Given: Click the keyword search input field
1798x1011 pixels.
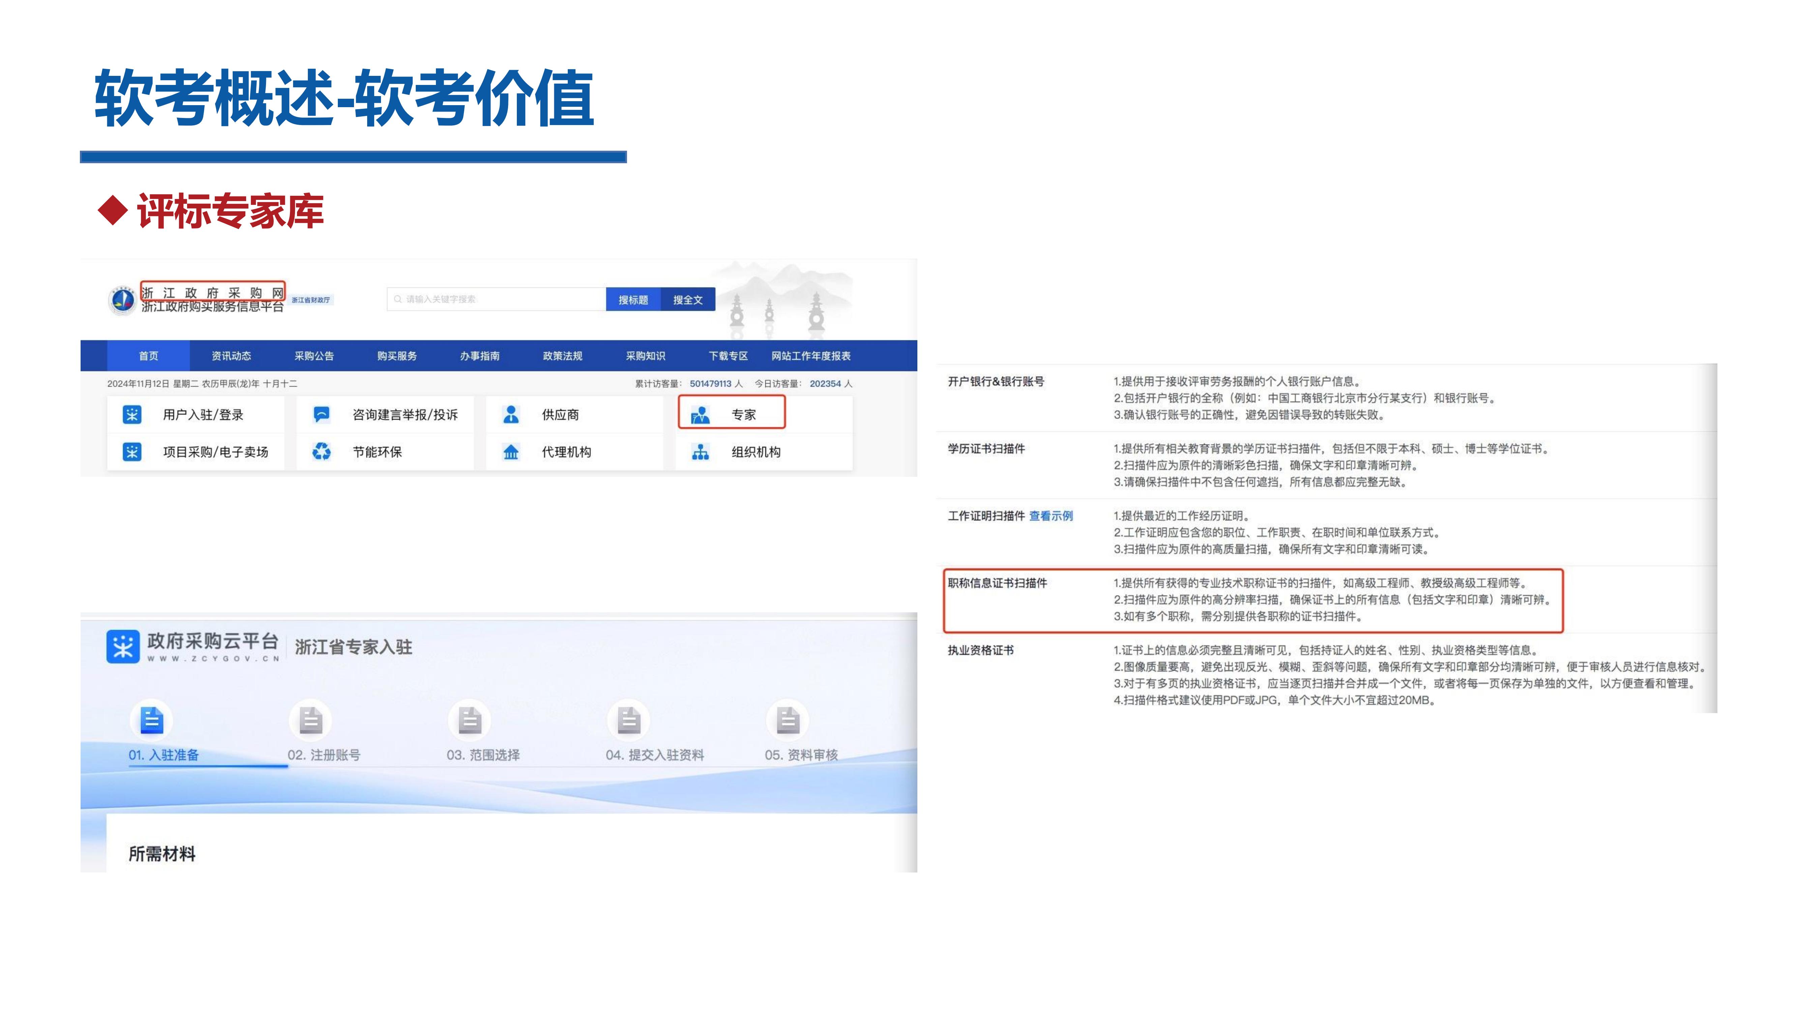Looking at the screenshot, I should (497, 299).
